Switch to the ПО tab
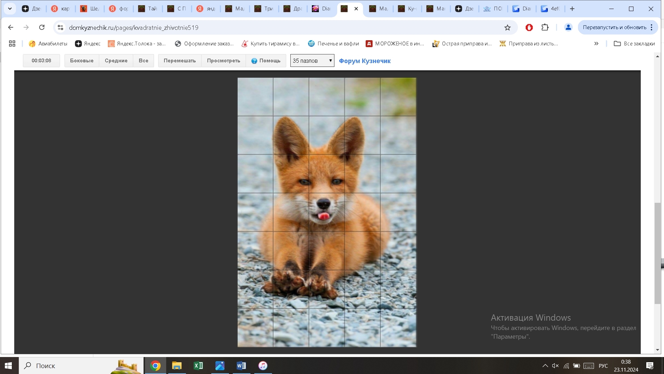 (493, 9)
